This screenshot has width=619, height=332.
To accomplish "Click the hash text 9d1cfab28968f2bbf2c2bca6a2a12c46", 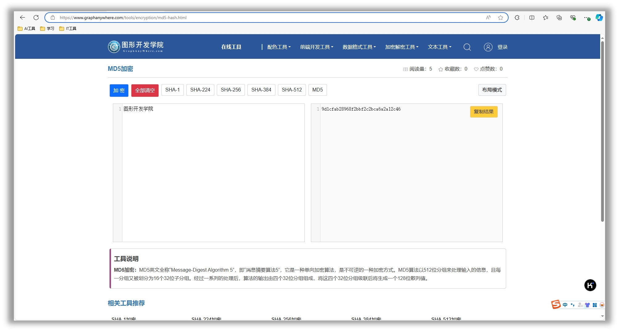I will tap(361, 109).
